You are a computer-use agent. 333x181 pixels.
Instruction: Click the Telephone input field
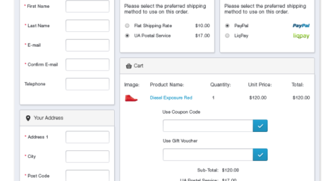(x=87, y=84)
